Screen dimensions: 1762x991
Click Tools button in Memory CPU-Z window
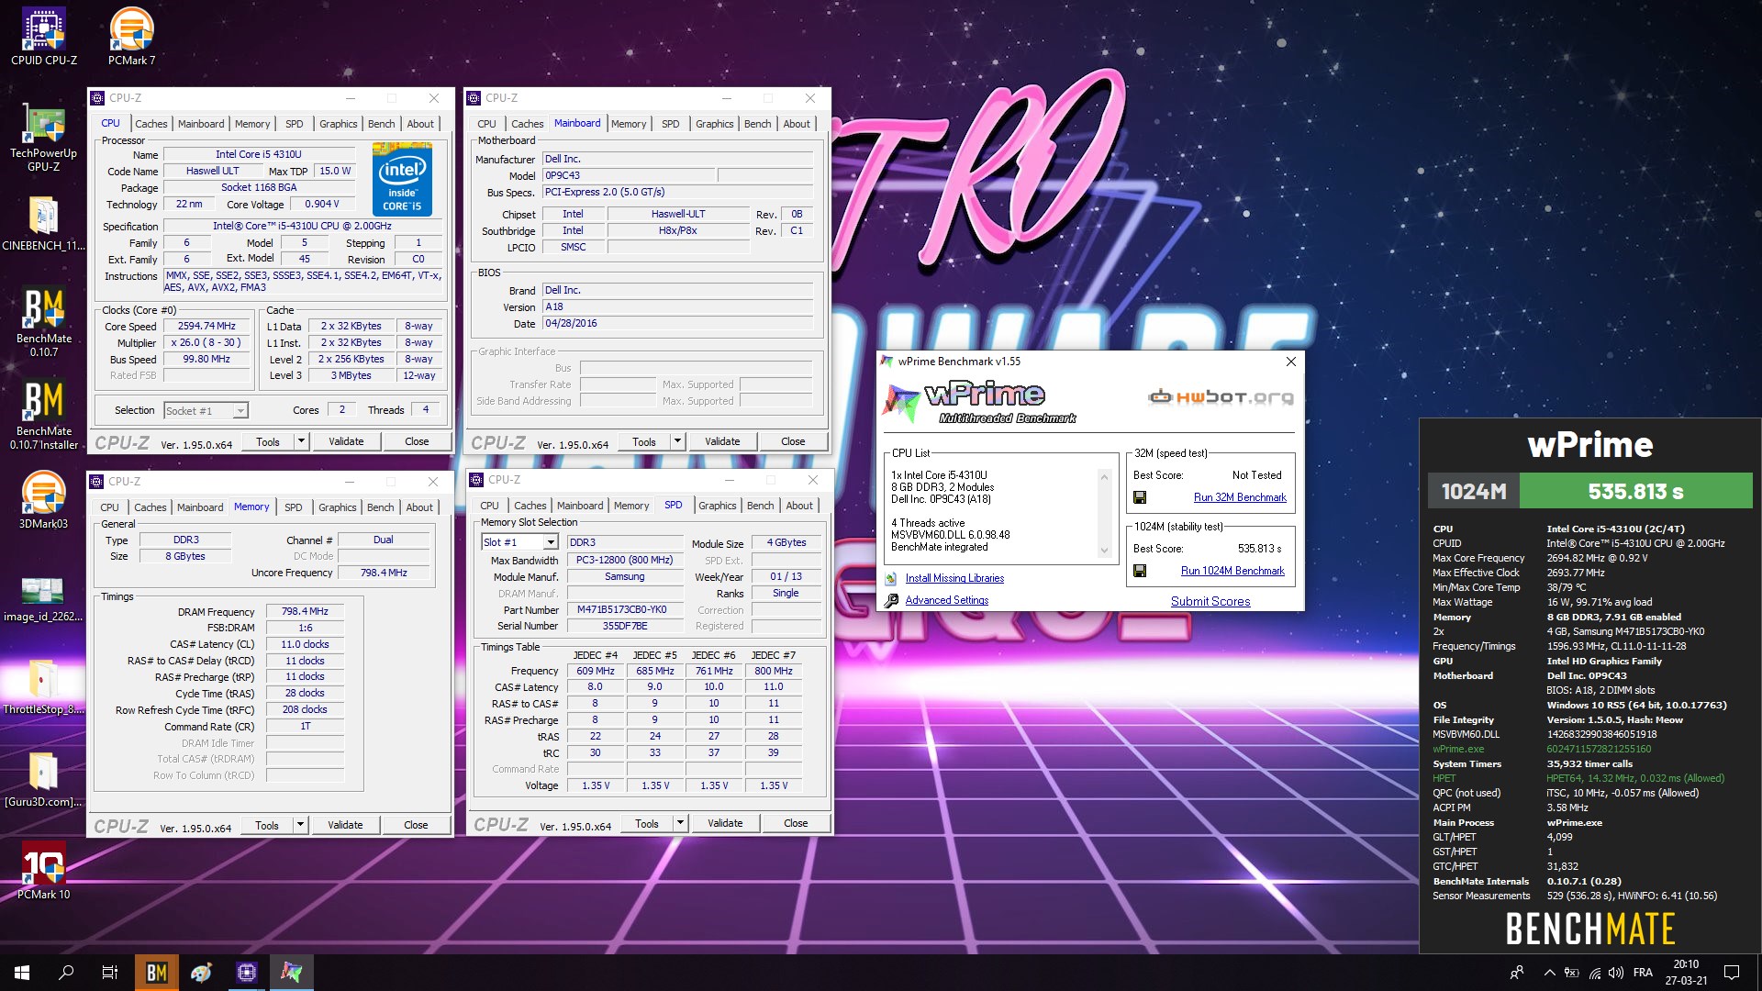pyautogui.click(x=267, y=825)
